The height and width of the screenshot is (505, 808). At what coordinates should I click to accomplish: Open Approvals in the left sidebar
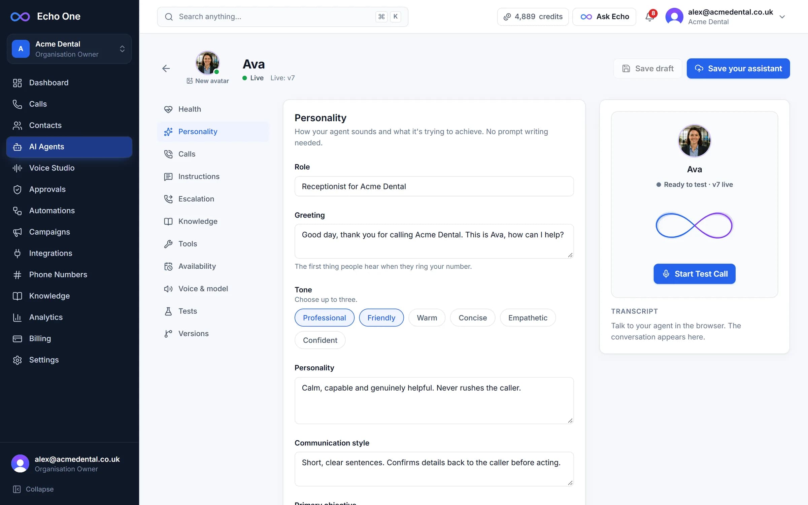click(69, 189)
